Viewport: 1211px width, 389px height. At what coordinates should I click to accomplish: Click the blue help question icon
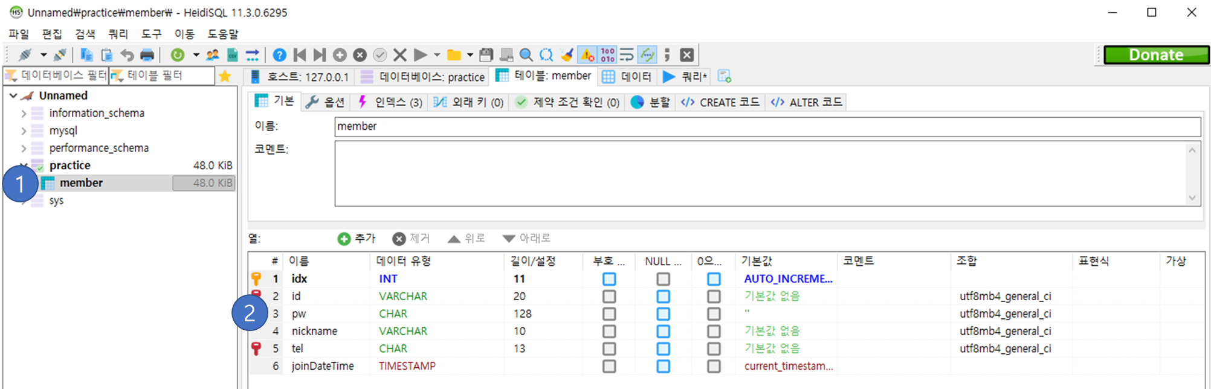279,55
